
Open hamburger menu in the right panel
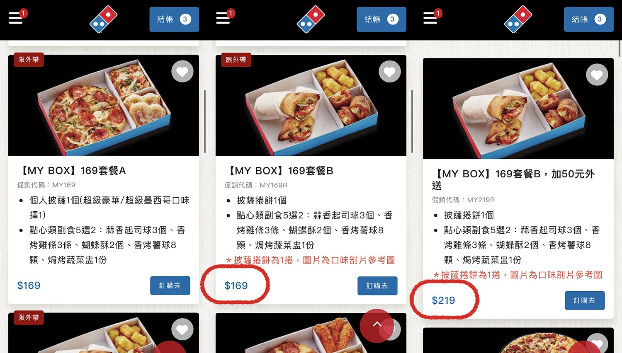[x=430, y=18]
